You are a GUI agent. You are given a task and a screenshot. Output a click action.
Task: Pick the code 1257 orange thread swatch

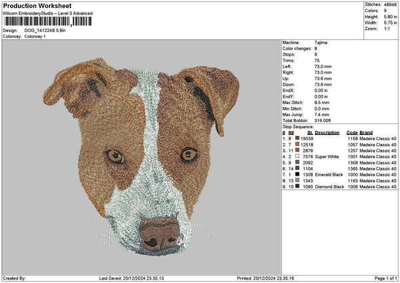click(297, 150)
